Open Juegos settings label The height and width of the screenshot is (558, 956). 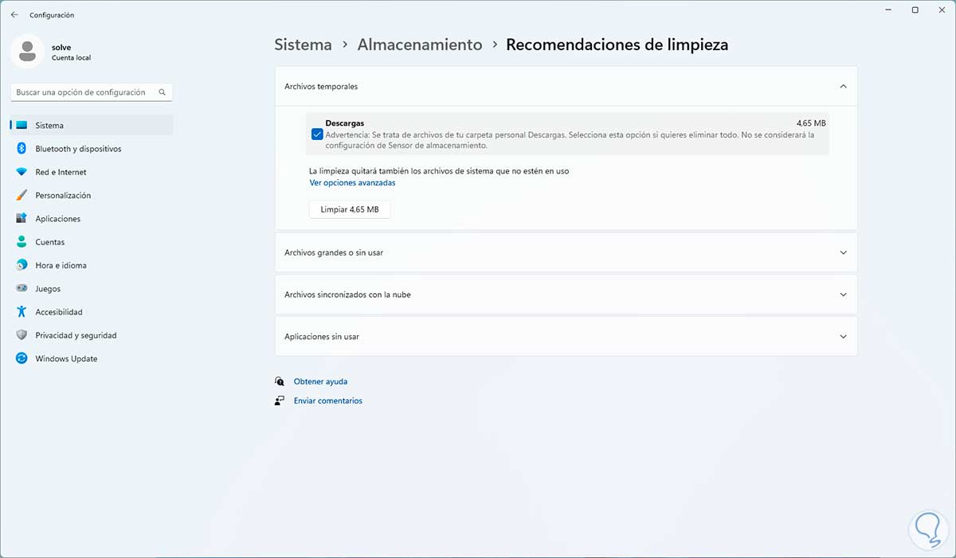coord(48,289)
